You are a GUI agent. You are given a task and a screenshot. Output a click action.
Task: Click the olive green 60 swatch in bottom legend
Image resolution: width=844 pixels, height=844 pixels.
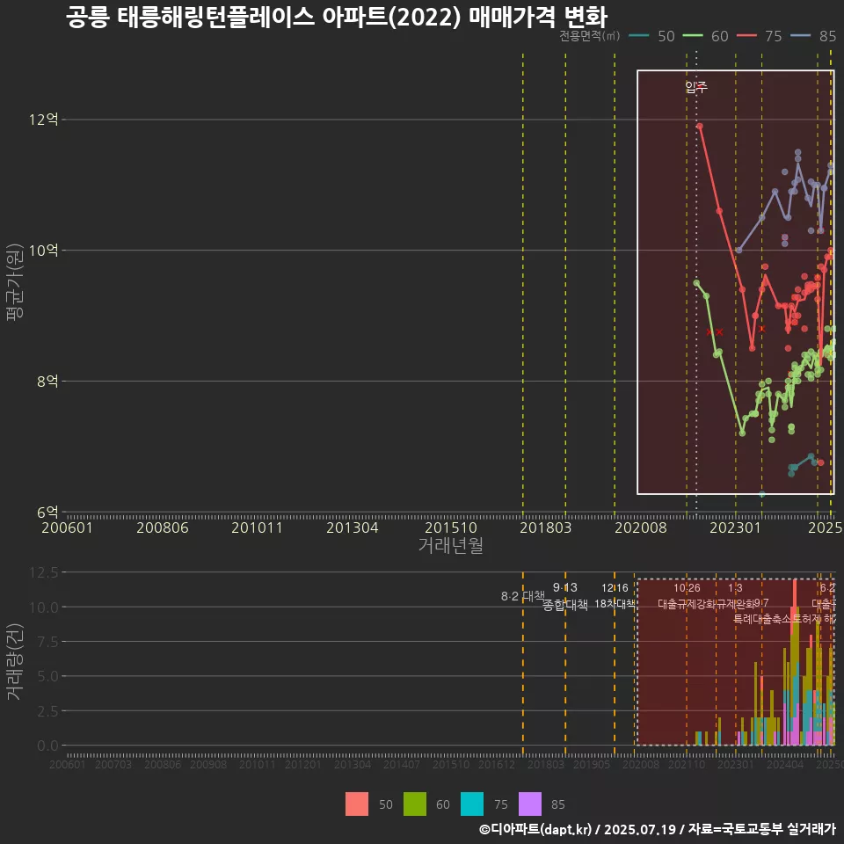[414, 804]
